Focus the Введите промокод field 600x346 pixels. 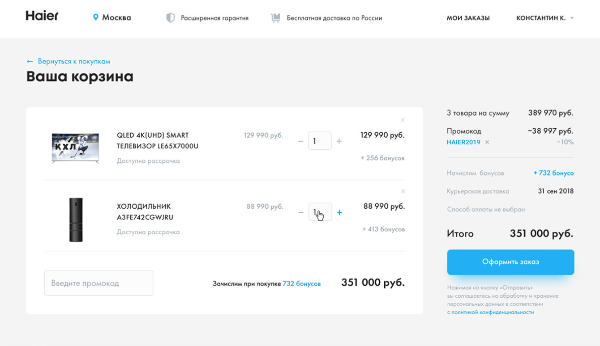pos(99,283)
